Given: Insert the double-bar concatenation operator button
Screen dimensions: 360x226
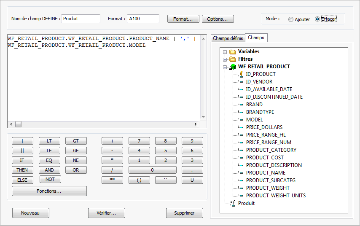Looking at the screenshot, I should (x=22, y=151).
